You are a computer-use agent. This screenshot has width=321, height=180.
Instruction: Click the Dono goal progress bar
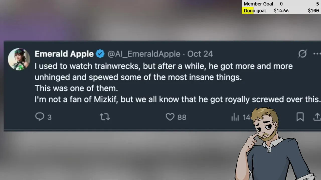281,11
